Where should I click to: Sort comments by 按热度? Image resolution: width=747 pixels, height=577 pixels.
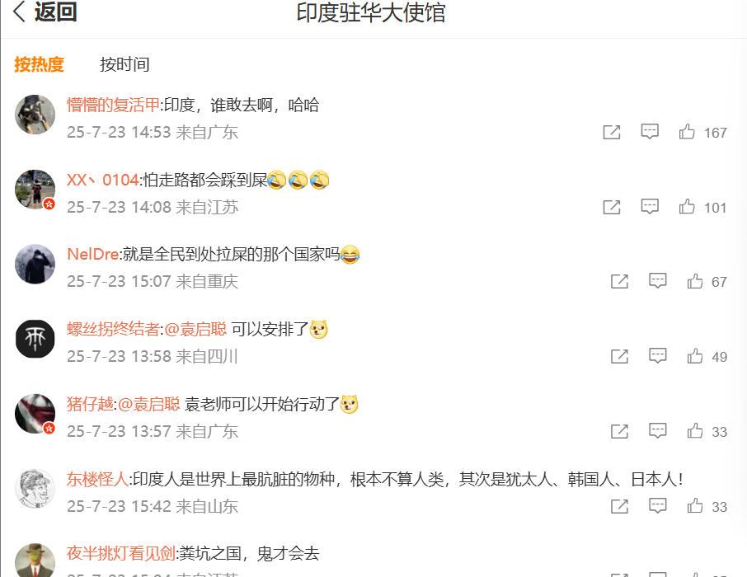click(x=39, y=64)
